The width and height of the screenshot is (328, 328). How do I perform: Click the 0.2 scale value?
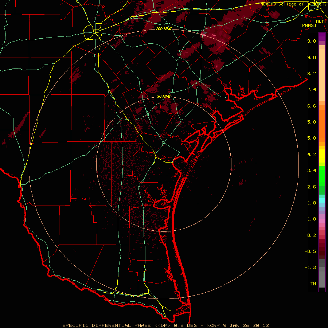[312, 235]
